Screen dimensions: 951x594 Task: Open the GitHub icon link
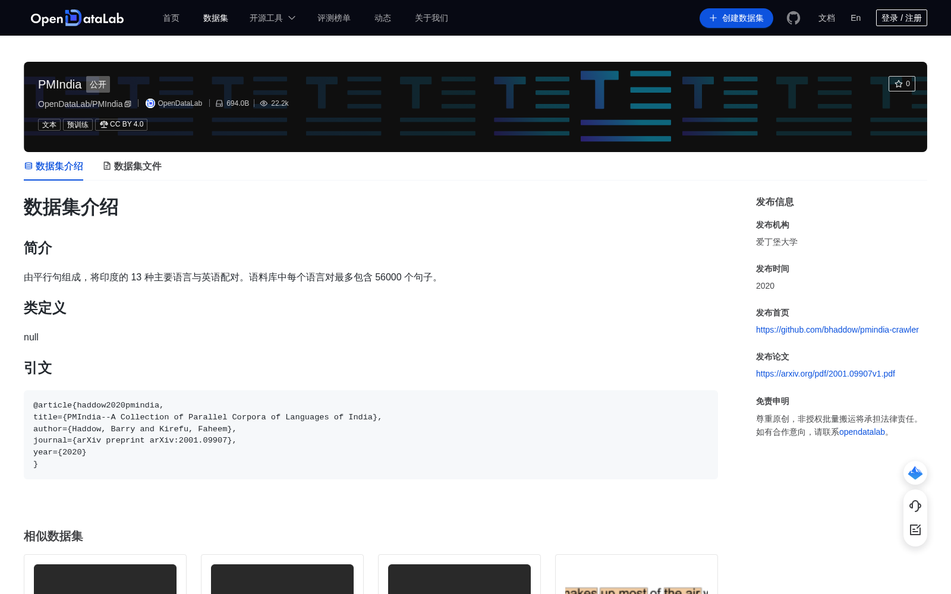pyautogui.click(x=793, y=18)
